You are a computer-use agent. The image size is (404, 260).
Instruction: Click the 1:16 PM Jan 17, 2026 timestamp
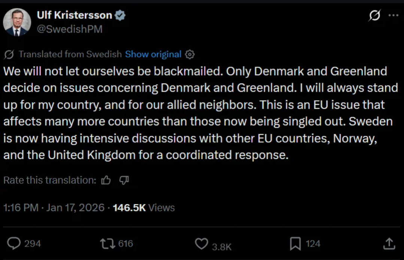54,208
